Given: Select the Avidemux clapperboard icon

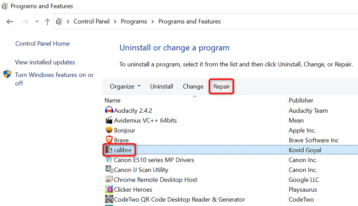Looking at the screenshot, I should click(x=109, y=120).
